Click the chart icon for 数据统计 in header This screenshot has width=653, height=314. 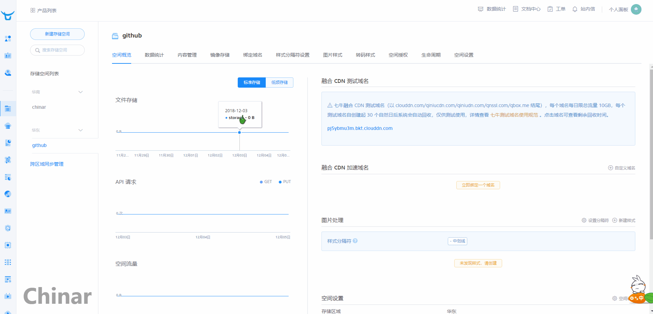[481, 9]
